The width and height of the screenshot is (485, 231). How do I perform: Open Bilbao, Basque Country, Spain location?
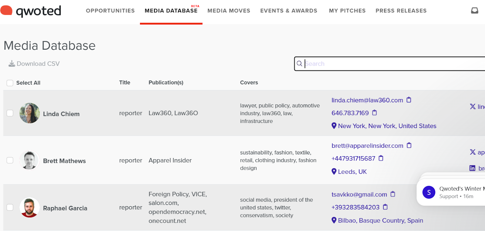point(380,220)
